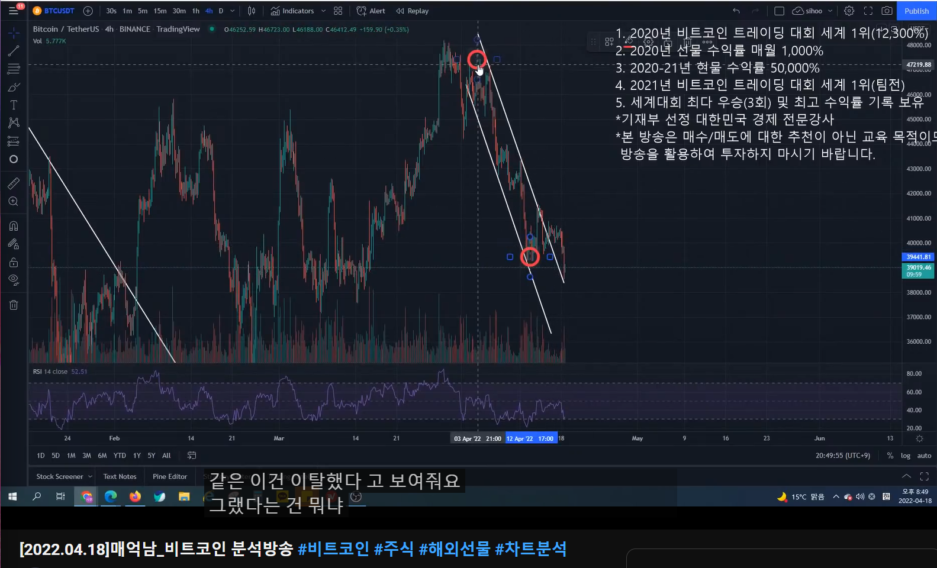Activate the zoom in tool
The width and height of the screenshot is (937, 568).
(x=13, y=202)
